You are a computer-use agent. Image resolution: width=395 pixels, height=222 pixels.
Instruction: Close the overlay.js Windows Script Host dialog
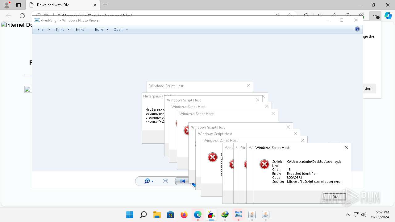346,147
